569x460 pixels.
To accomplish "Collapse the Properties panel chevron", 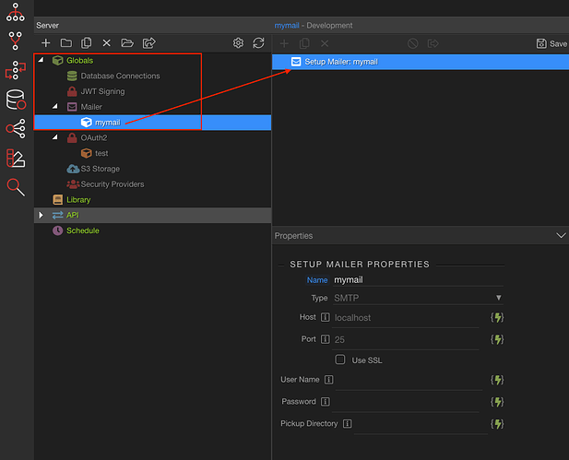I will 561,236.
